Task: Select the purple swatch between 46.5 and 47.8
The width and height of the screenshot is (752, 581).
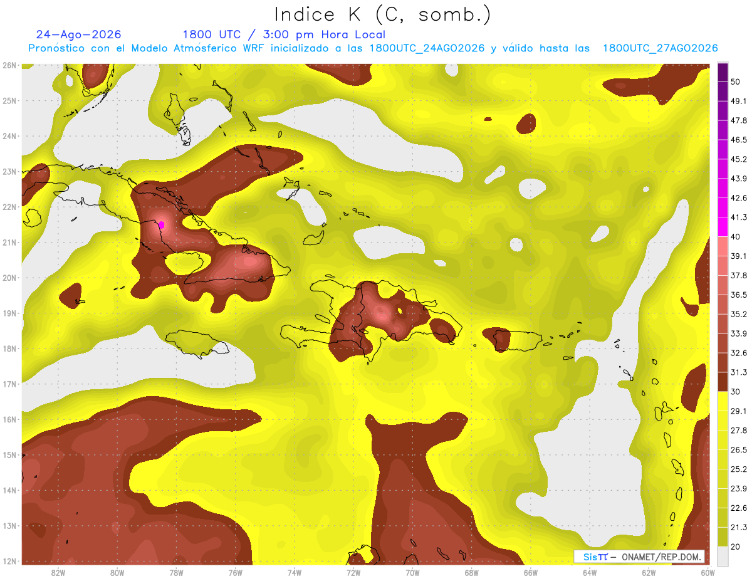Action: pos(723,130)
